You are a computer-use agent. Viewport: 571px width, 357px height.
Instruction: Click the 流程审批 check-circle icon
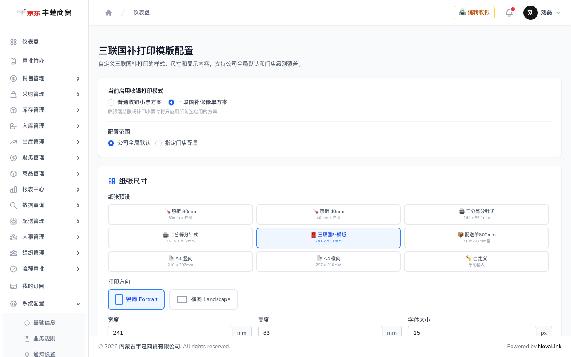[x=13, y=269]
